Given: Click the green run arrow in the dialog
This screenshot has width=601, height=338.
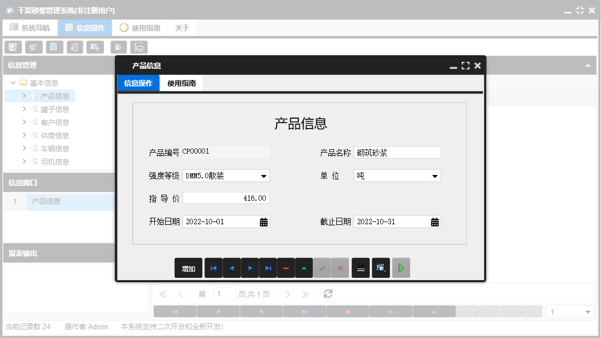Looking at the screenshot, I should point(401,268).
